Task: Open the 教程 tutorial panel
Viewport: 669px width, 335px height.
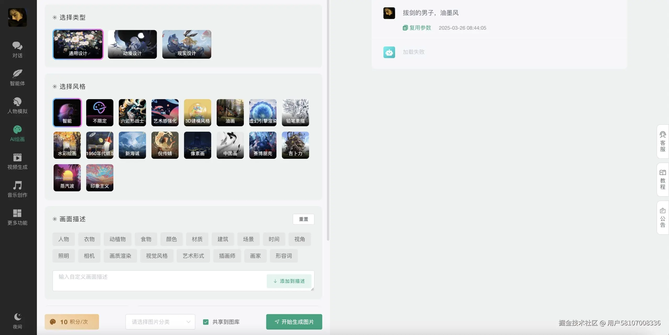Action: (x=663, y=179)
